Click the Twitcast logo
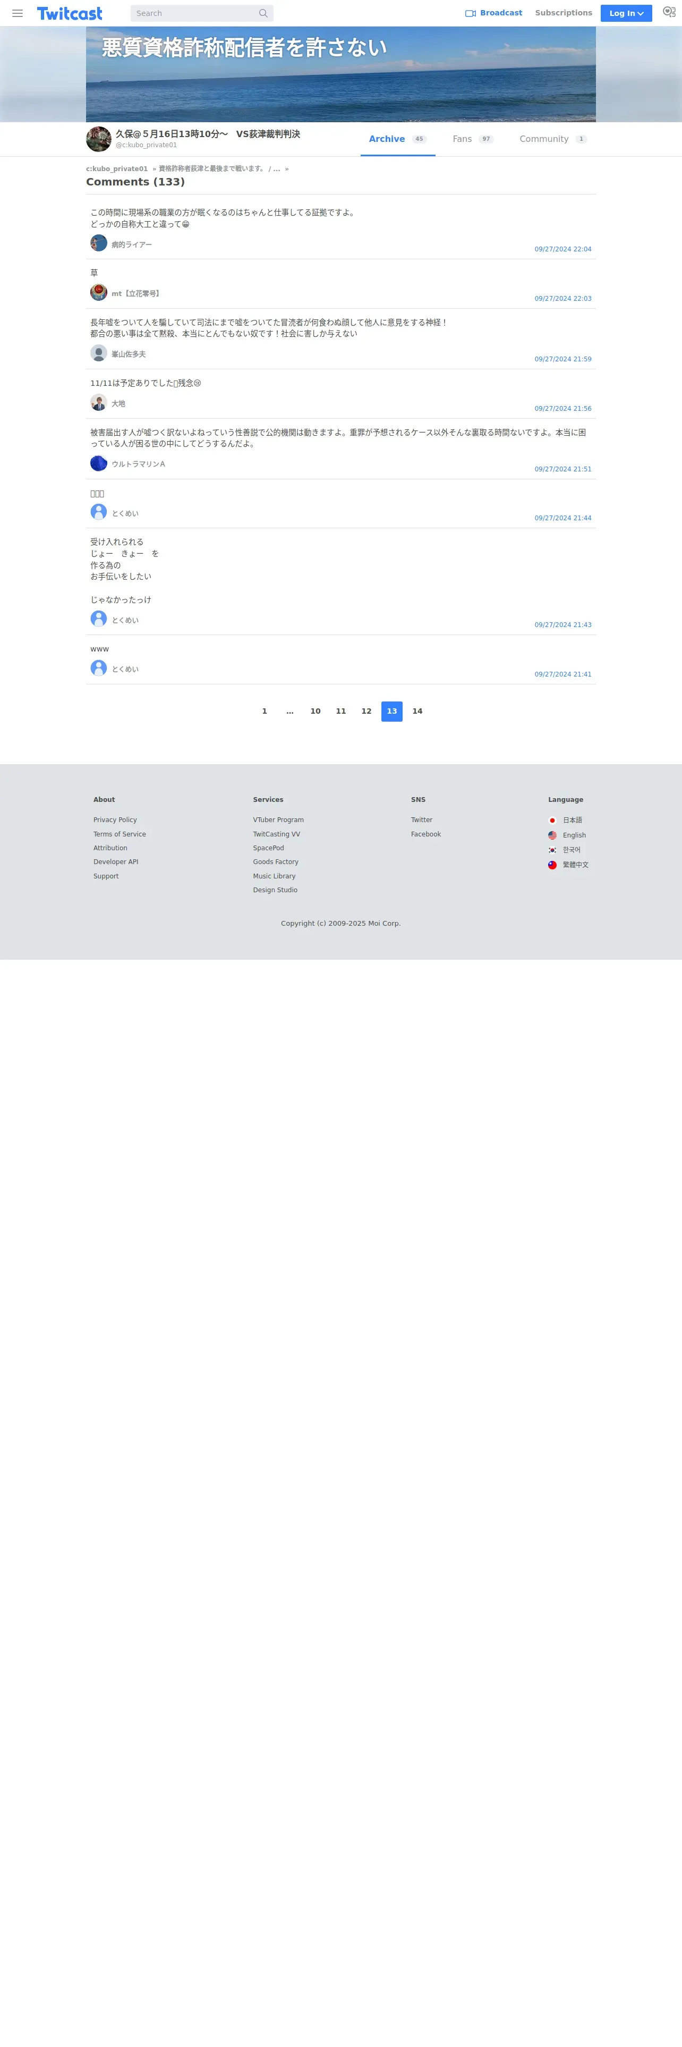682x2047 pixels. click(x=70, y=13)
